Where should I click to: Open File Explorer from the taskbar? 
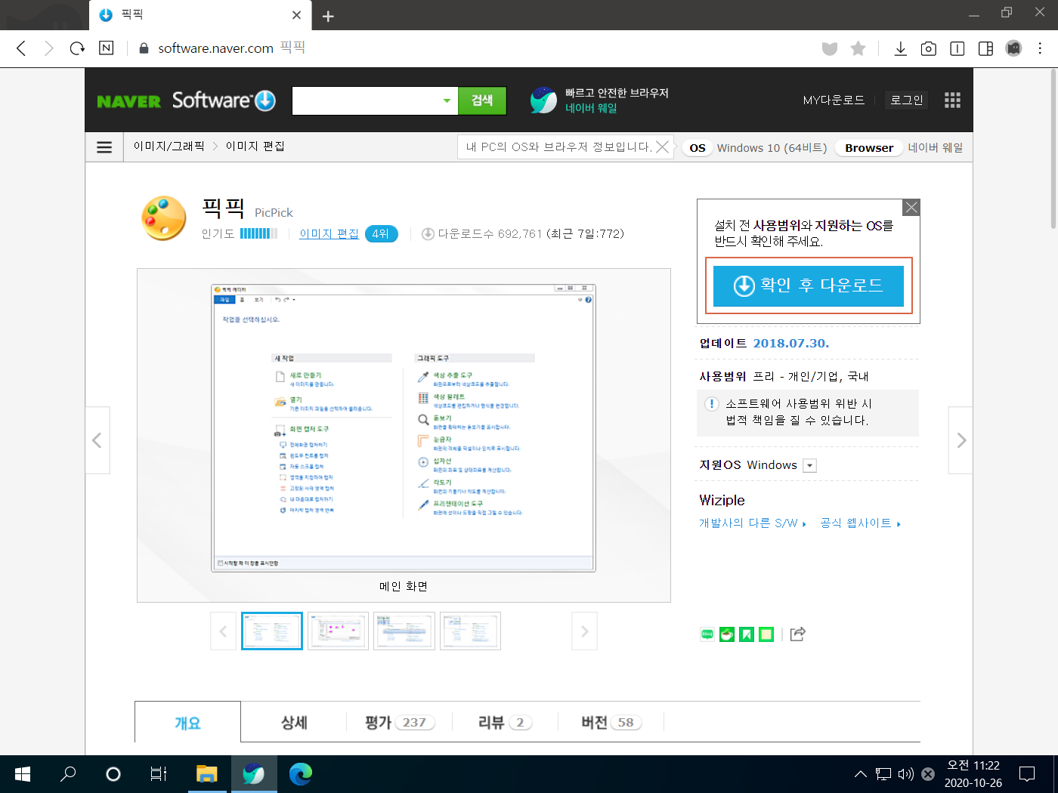click(206, 774)
